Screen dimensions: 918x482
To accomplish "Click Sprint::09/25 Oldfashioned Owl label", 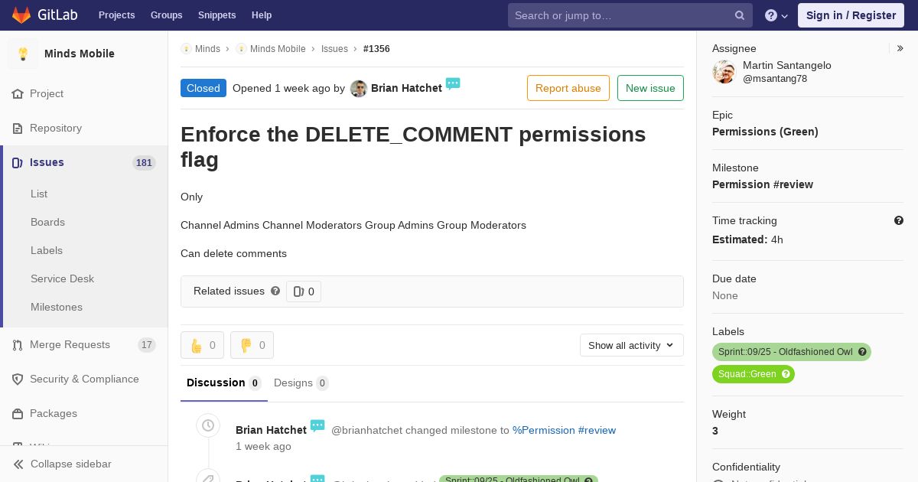I will [785, 352].
